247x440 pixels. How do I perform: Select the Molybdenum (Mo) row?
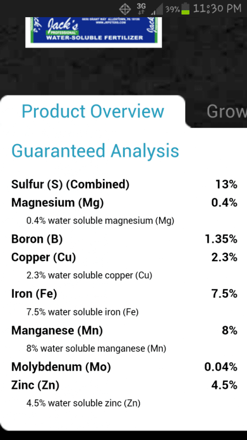(x=124, y=367)
